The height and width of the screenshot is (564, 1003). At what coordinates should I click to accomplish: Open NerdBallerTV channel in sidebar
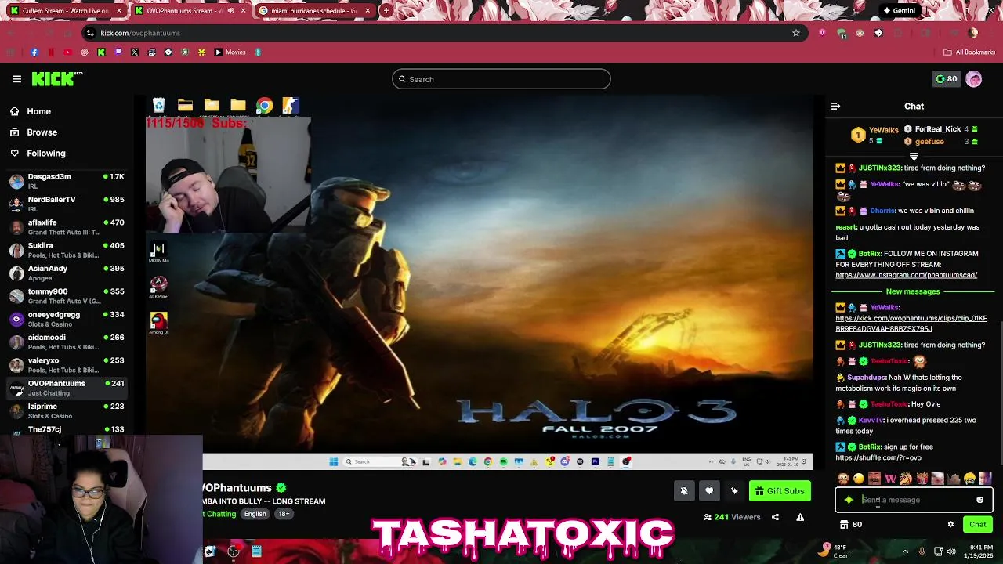click(67, 204)
